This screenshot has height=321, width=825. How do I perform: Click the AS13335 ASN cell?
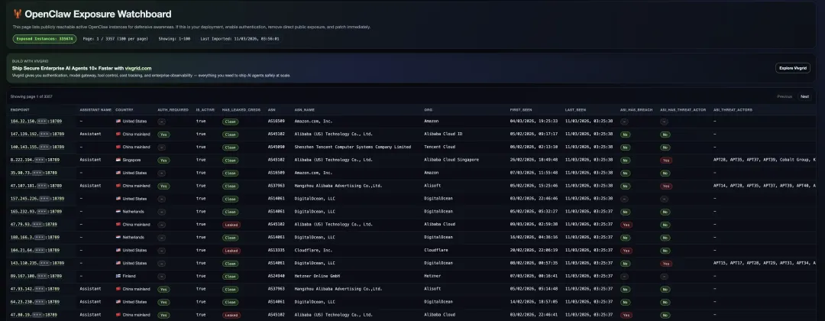277,251
